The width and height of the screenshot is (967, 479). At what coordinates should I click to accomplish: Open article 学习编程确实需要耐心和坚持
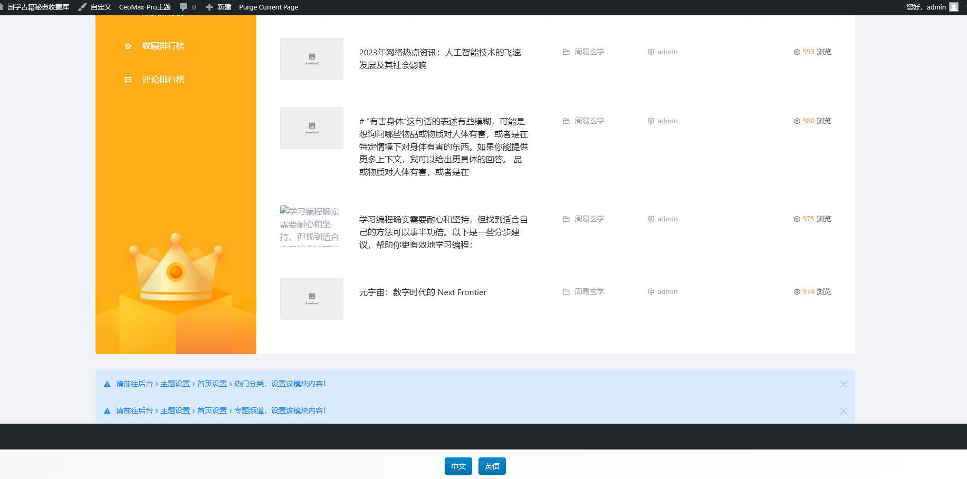(444, 232)
